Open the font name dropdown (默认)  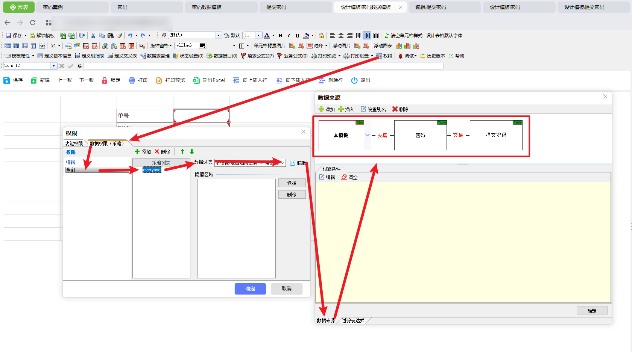(218, 35)
